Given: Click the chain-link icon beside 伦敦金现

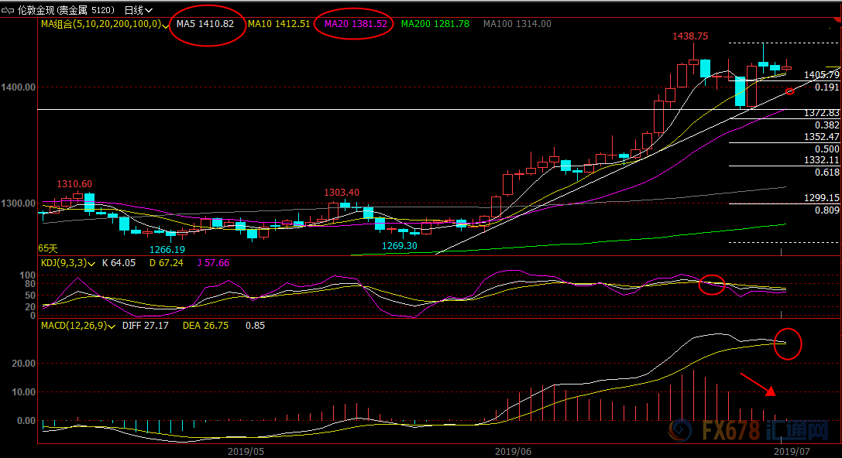Looking at the screenshot, I should [x=8, y=10].
